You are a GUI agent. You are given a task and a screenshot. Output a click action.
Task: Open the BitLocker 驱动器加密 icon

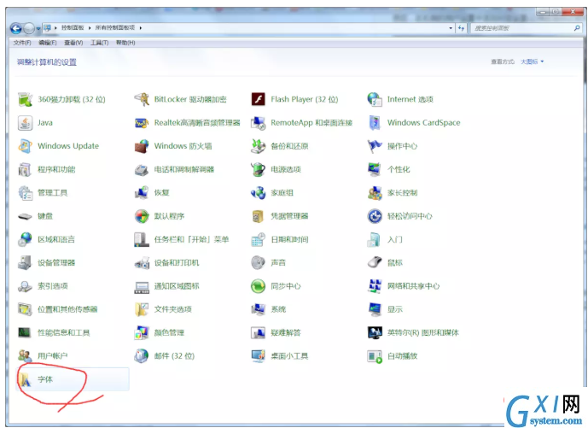click(142, 99)
